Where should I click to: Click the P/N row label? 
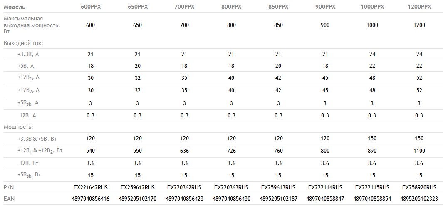pos(8,187)
